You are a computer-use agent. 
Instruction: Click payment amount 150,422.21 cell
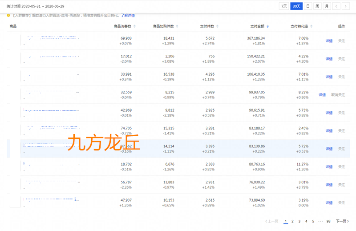click(256, 56)
